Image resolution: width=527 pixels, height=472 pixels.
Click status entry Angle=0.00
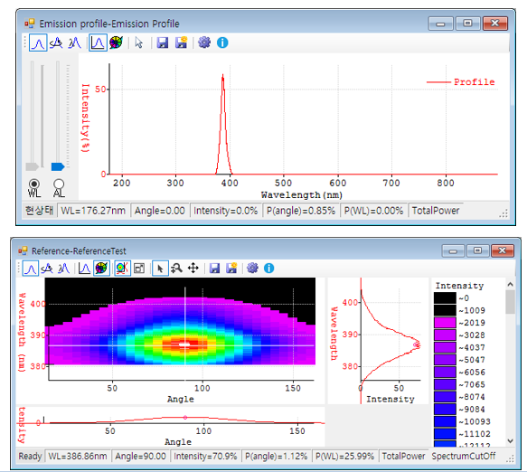(x=160, y=211)
